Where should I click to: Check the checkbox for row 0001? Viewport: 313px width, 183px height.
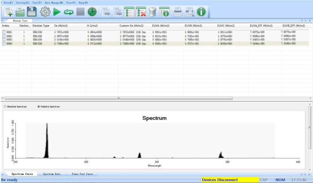pos(4,32)
